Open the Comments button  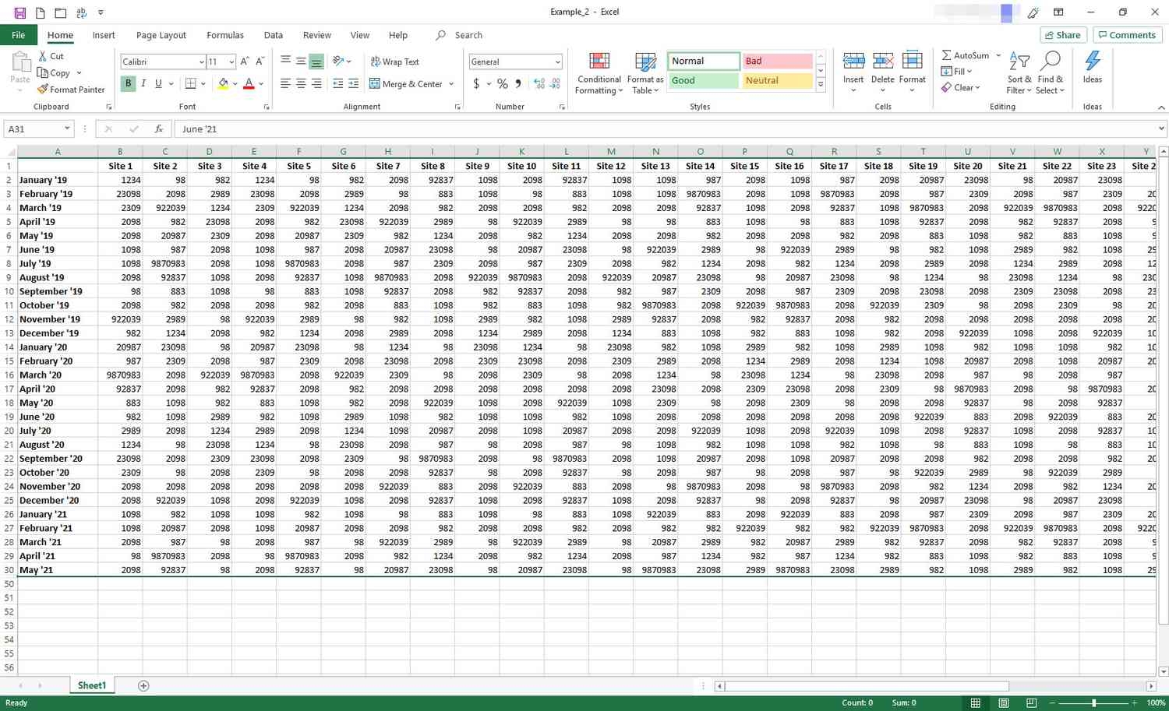coord(1127,35)
